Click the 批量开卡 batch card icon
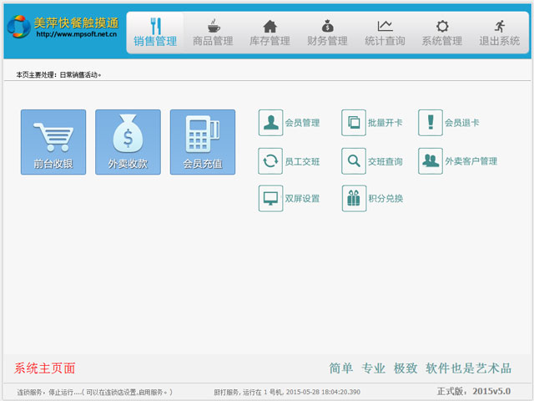534x401 pixels. pyautogui.click(x=354, y=123)
